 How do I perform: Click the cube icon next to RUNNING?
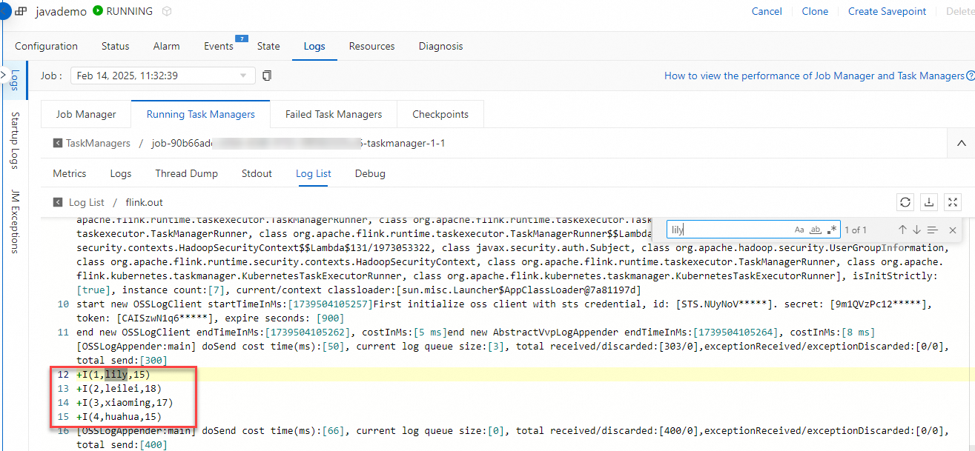pos(167,11)
